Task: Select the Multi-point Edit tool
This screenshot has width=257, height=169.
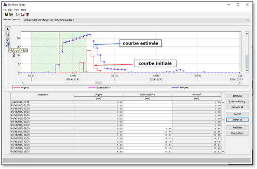Action: pyautogui.click(x=8, y=45)
